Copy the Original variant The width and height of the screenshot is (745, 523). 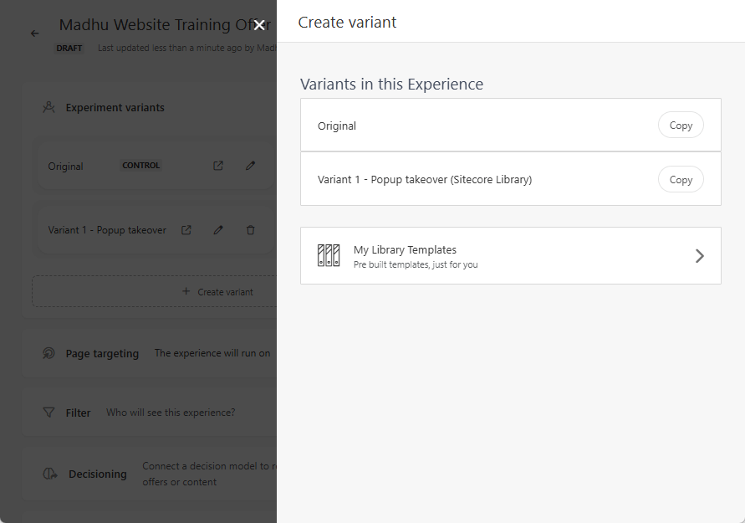[x=681, y=124]
